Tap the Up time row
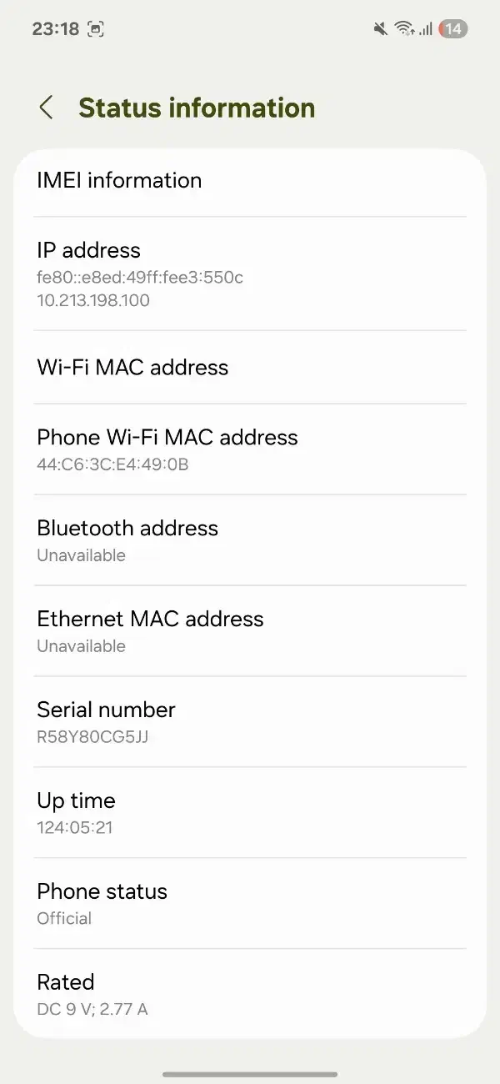 [250, 813]
